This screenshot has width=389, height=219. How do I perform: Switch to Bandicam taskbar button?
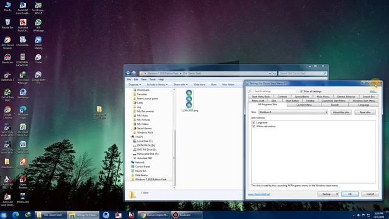tap(186, 215)
